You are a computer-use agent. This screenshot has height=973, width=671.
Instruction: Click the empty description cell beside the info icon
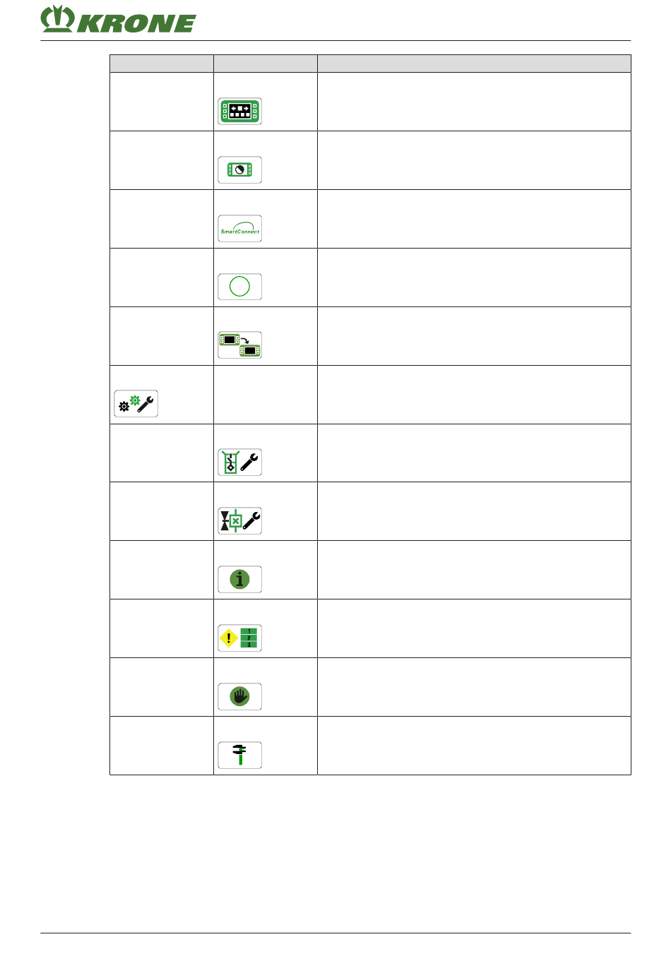(x=474, y=571)
